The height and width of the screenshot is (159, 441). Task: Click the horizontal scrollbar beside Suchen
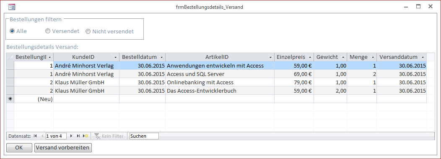pos(297,136)
